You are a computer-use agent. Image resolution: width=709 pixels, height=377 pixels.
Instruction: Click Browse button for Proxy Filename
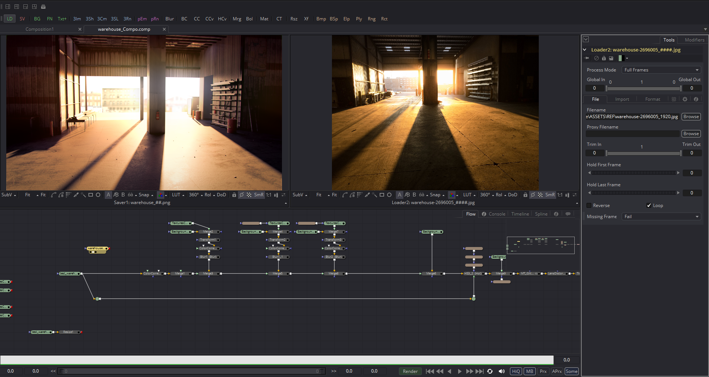[691, 134]
